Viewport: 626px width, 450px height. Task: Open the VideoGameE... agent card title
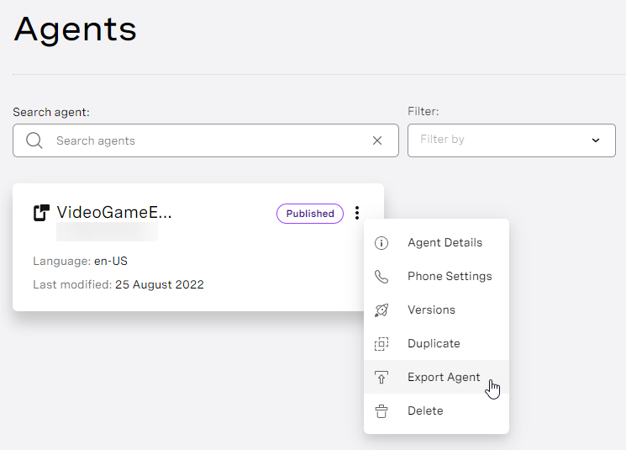pyautogui.click(x=114, y=212)
